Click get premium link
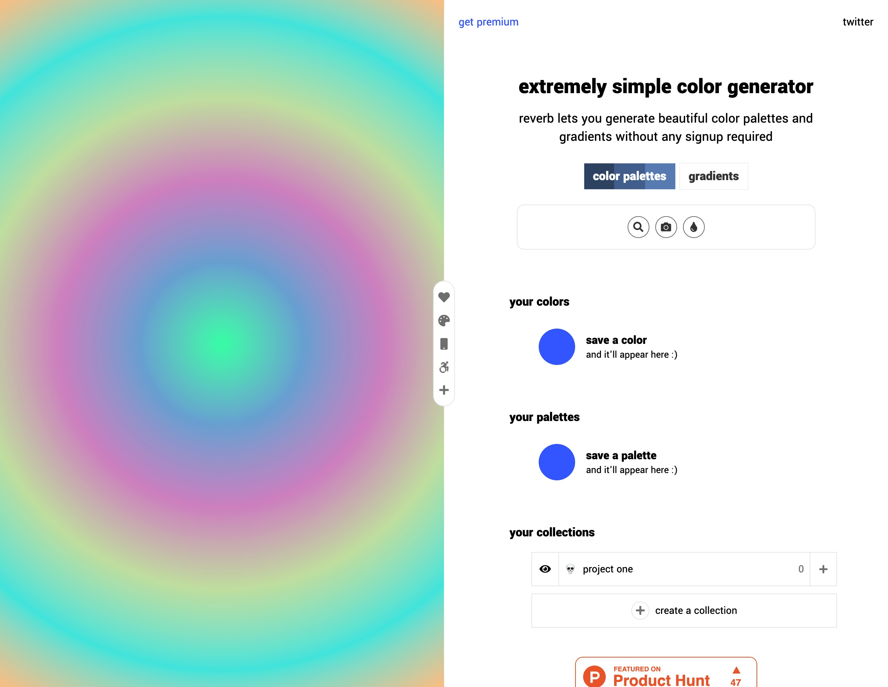The image size is (888, 687). coord(488,22)
